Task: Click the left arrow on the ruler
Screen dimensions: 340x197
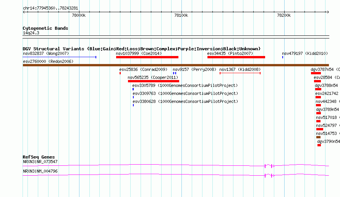Action: click(x=24, y=12)
